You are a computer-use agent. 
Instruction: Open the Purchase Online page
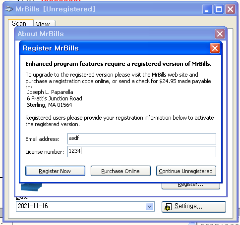click(120, 171)
